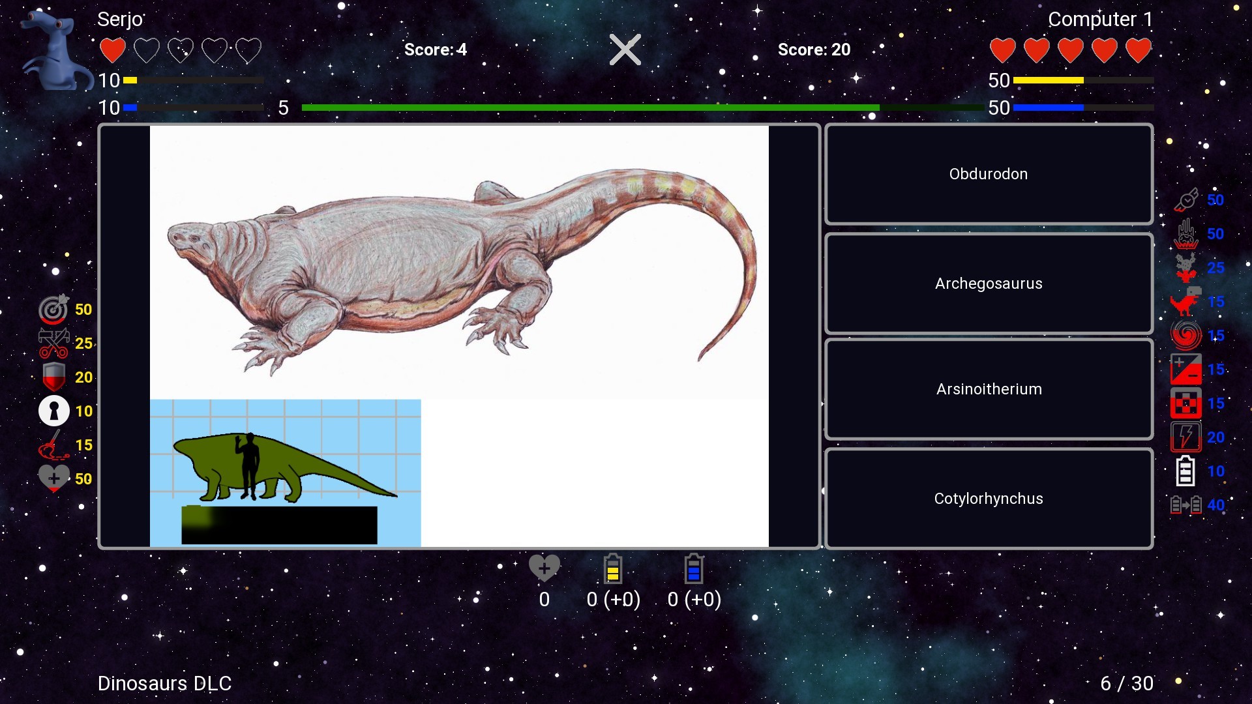Image resolution: width=1252 pixels, height=704 pixels.
Task: Use the pixel dinosaur power-up costing 15
Action: pyautogui.click(x=1187, y=301)
